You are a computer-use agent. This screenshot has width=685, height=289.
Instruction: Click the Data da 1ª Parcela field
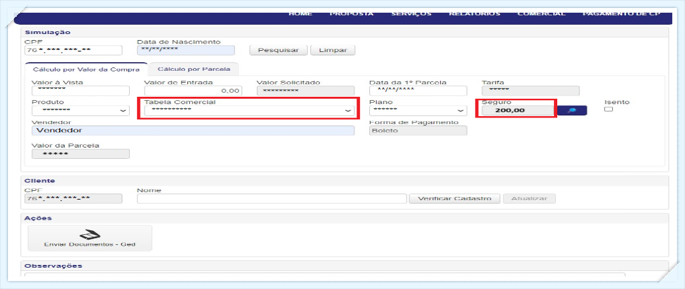(417, 91)
